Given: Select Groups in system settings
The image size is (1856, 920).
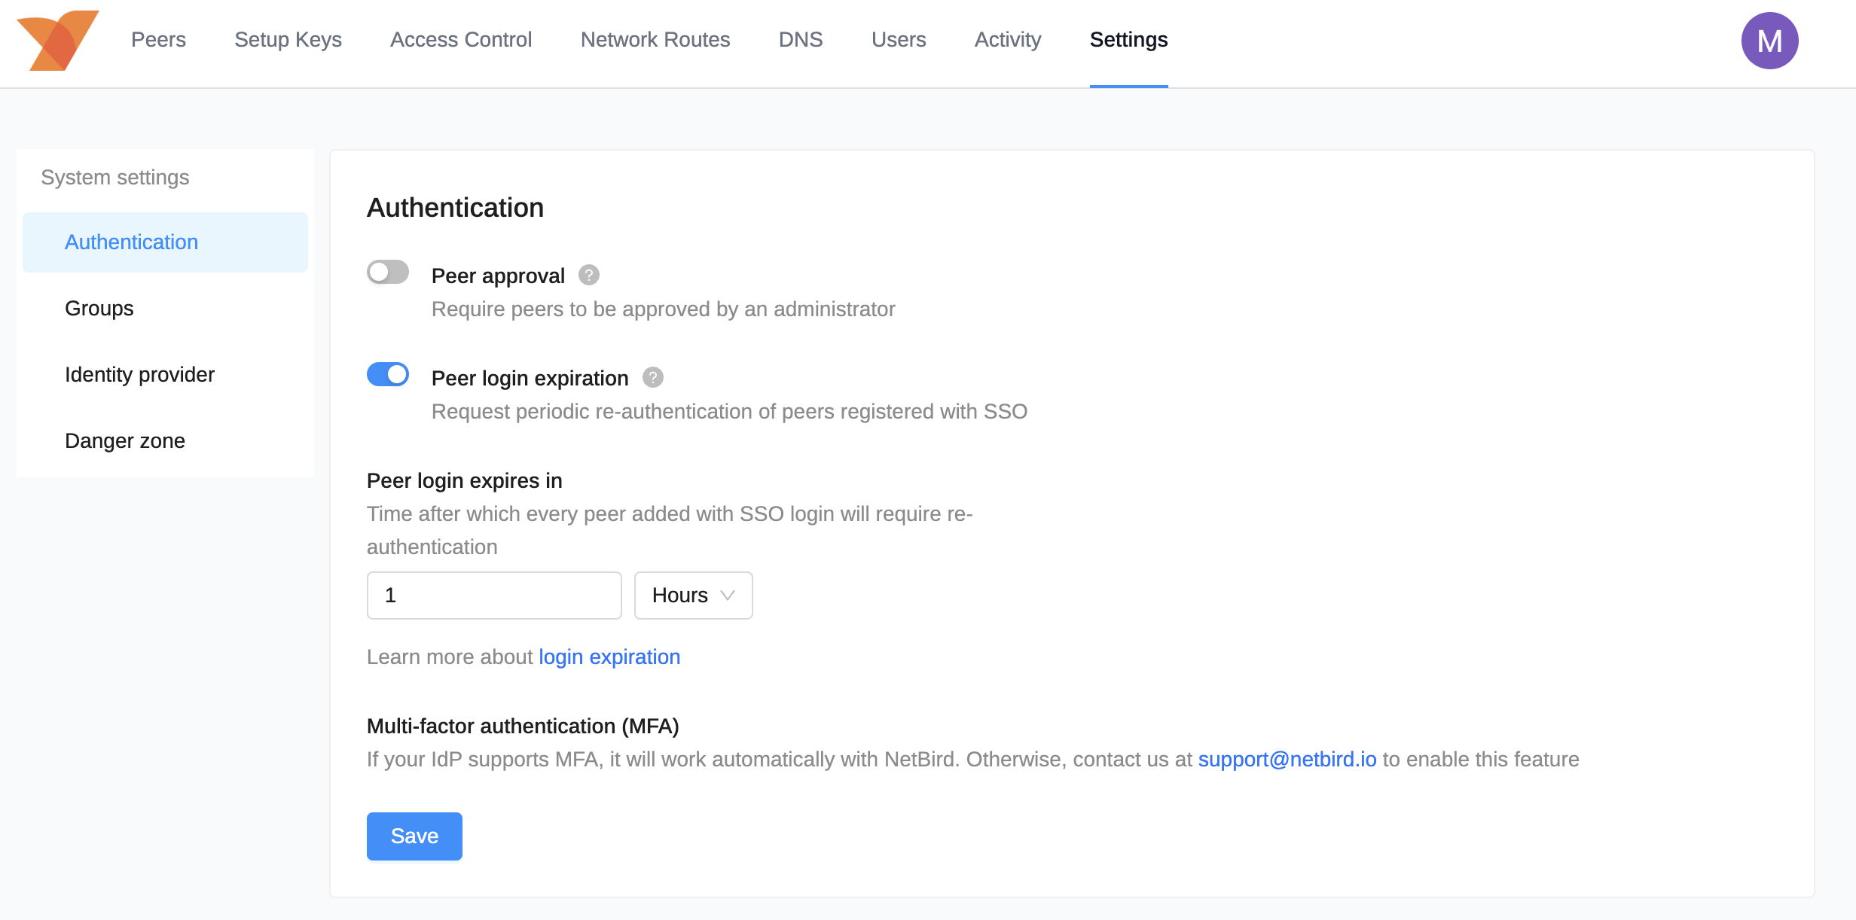Looking at the screenshot, I should pyautogui.click(x=99, y=309).
